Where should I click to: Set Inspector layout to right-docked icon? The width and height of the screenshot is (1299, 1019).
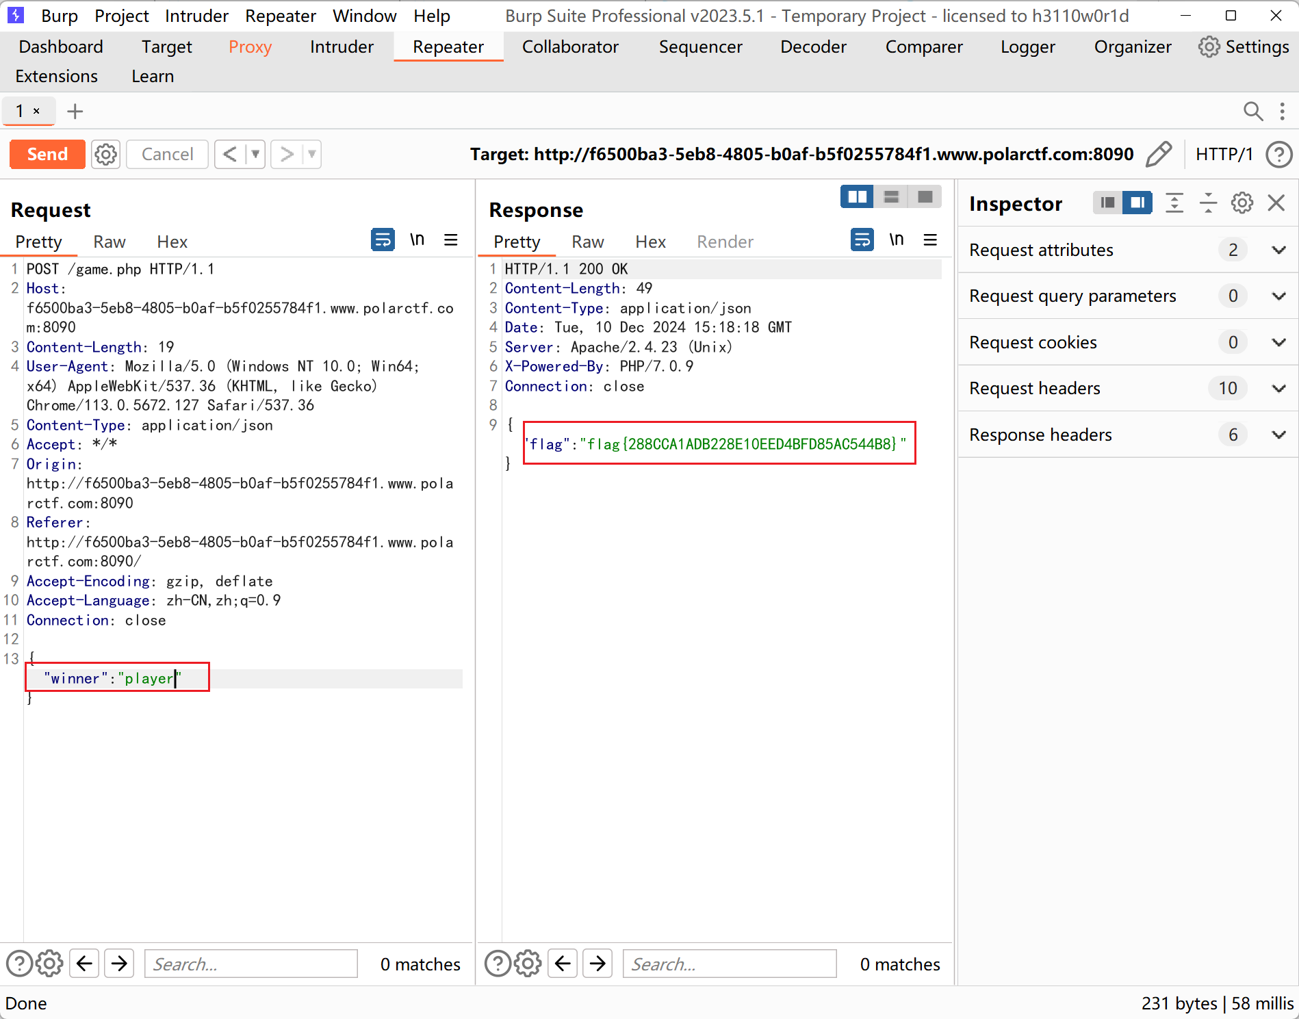1137,203
